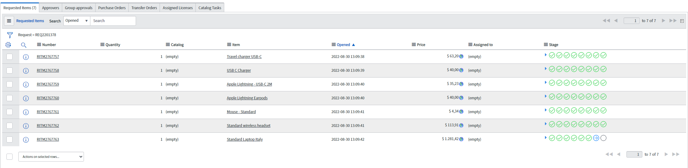Screen dimensions: 688x168
Task: Click the column search magnifier icon
Action: (24, 45)
